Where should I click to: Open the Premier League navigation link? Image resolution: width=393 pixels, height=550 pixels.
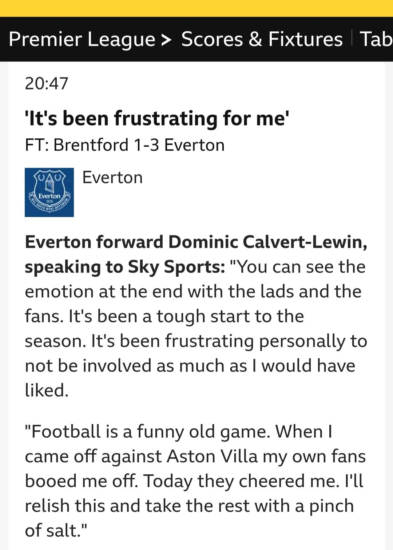82,39
